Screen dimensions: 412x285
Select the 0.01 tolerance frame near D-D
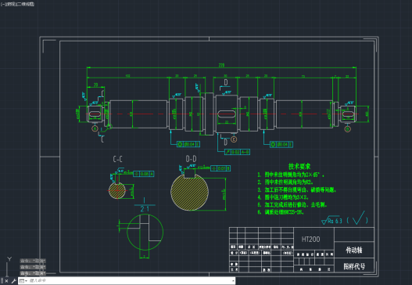click(x=220, y=168)
